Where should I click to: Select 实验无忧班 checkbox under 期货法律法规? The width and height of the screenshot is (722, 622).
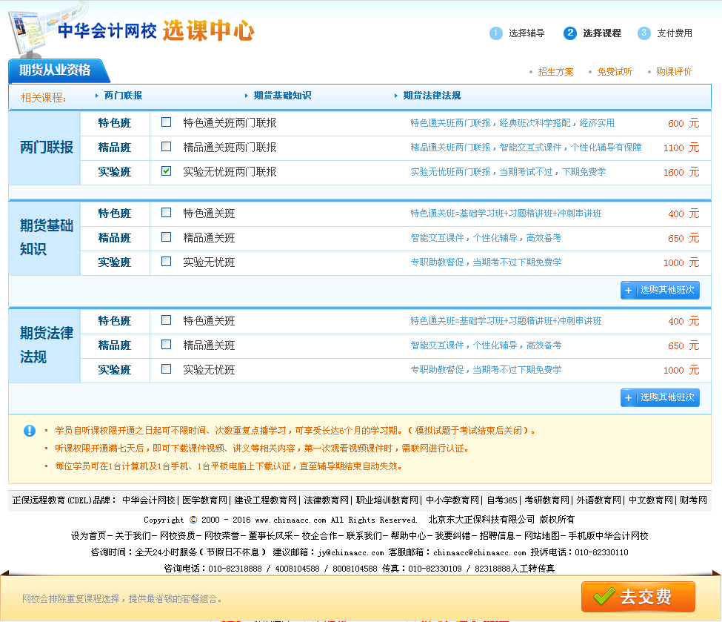point(167,369)
